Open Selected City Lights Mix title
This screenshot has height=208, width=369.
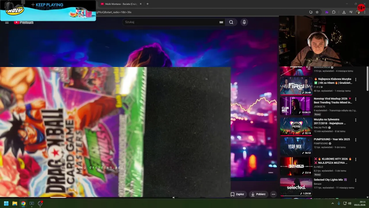[x=330, y=180]
